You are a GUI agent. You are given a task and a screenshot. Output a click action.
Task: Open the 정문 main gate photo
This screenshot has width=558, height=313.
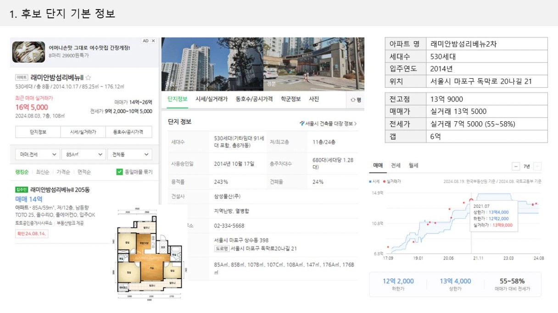[314, 64]
